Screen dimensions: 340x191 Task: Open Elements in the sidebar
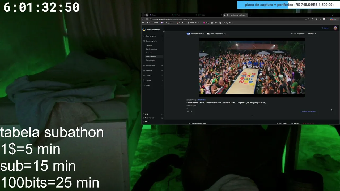[x=149, y=53]
